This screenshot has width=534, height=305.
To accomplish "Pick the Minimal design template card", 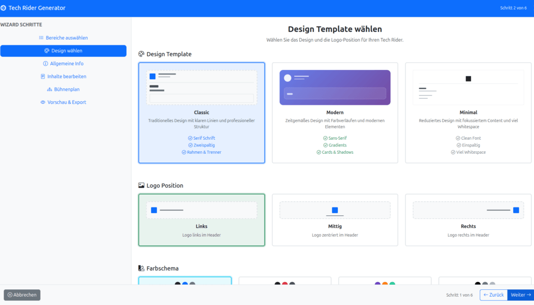I will pyautogui.click(x=468, y=113).
